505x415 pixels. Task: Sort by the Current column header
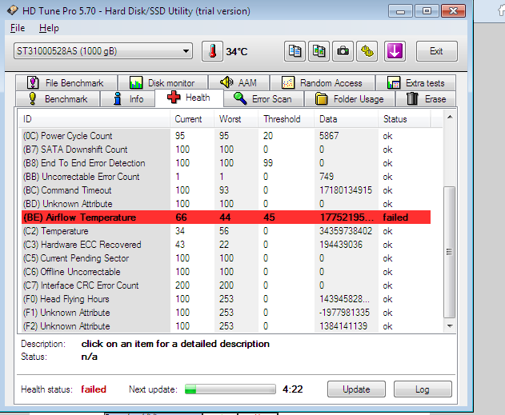(192, 119)
